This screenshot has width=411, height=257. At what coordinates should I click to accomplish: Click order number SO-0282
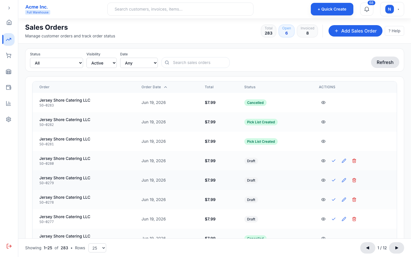pyautogui.click(x=47, y=125)
